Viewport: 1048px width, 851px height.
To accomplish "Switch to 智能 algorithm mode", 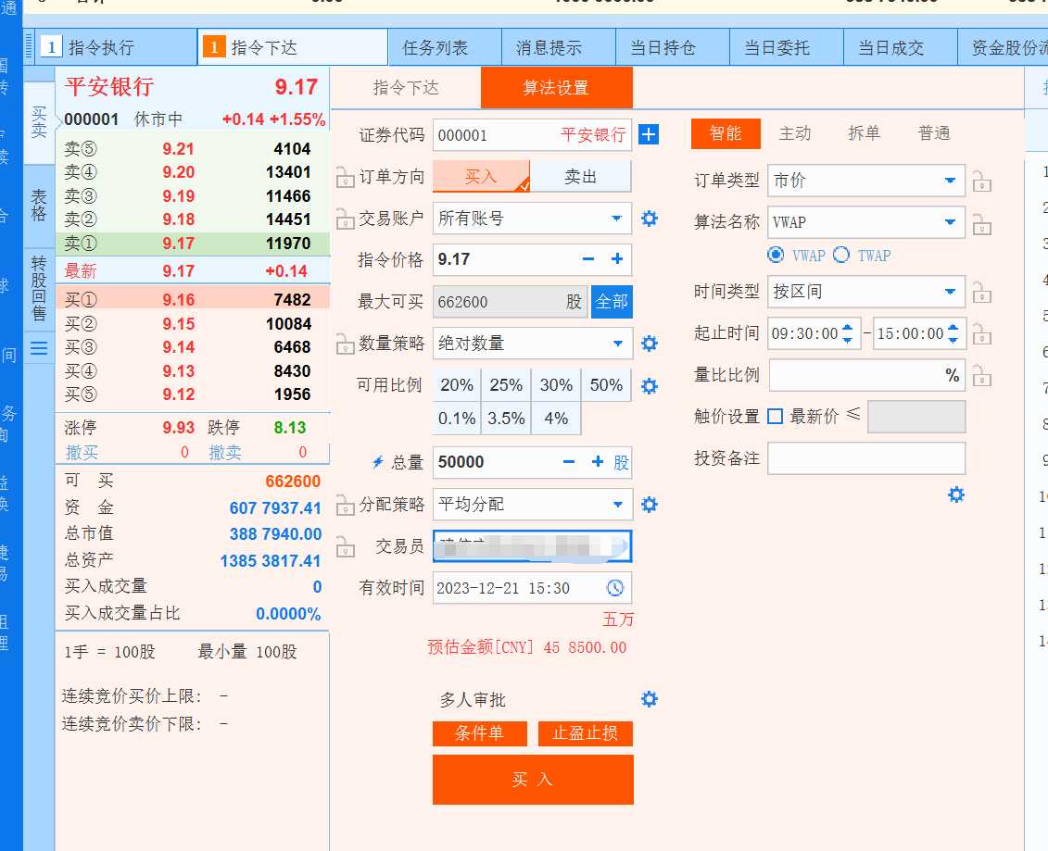I will (x=726, y=133).
